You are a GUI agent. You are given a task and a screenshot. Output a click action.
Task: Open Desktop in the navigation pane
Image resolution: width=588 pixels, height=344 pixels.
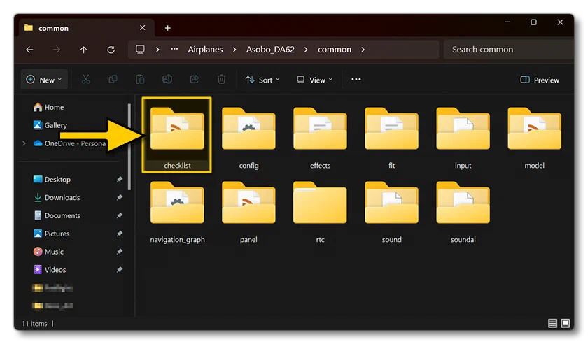pos(52,180)
